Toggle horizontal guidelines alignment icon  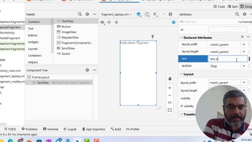coord(109,22)
